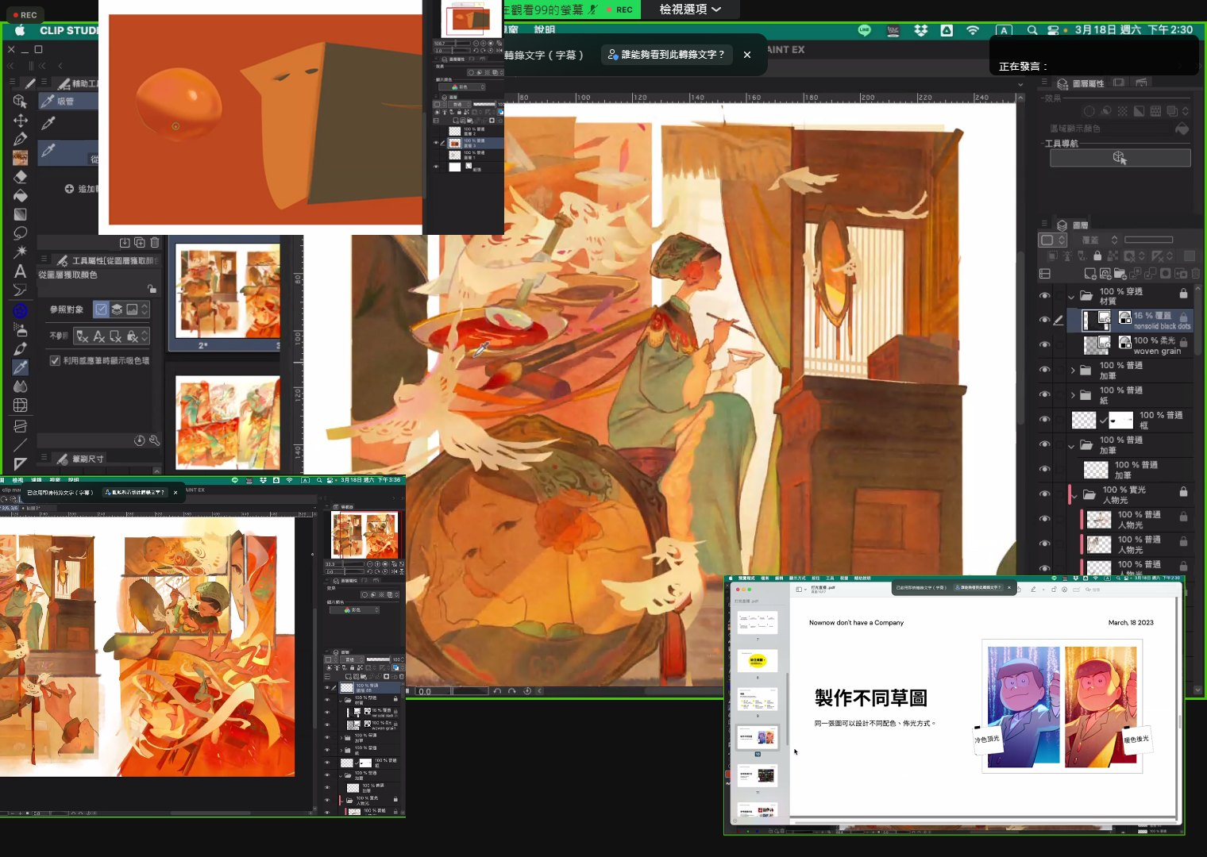Hide the 人物光 folder layer
Viewport: 1207px width, 857px height.
pyautogui.click(x=1044, y=494)
